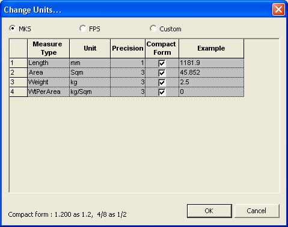Toggle Compact Form checkbox for Area

162,73
